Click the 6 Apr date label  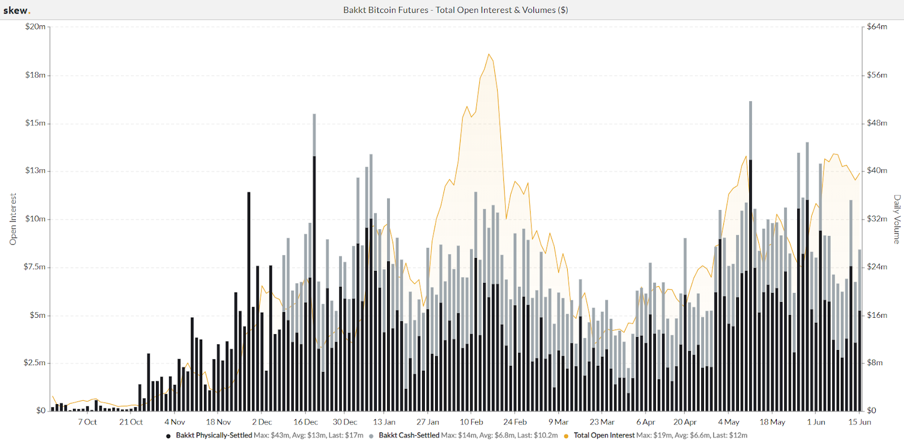(645, 422)
